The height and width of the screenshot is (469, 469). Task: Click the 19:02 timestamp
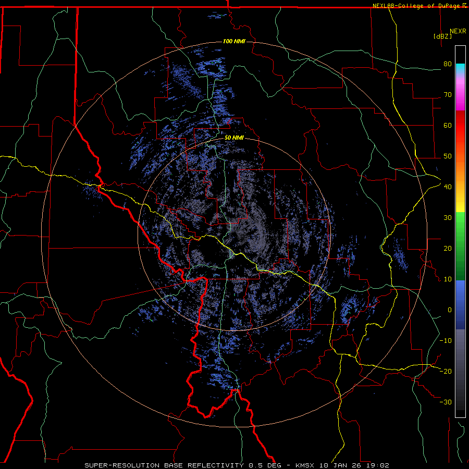(378, 465)
